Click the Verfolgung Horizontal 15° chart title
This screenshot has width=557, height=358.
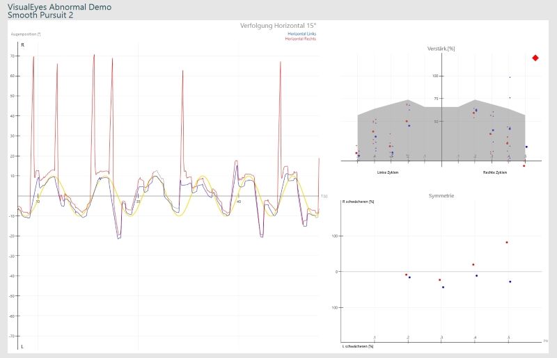(x=278, y=25)
